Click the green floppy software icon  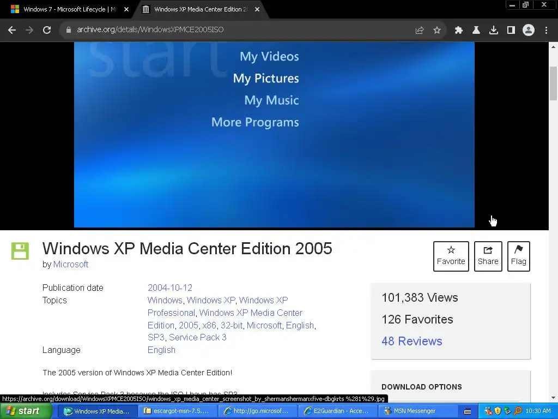pos(20,251)
